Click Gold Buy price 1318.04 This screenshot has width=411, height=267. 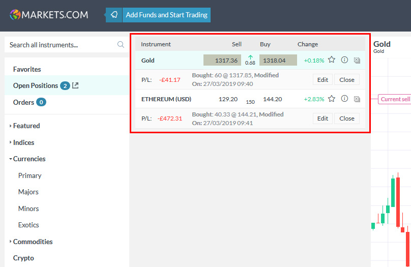(278, 60)
